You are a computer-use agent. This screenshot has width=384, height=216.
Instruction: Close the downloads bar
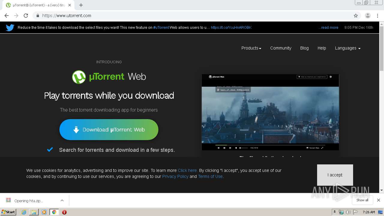point(379,200)
